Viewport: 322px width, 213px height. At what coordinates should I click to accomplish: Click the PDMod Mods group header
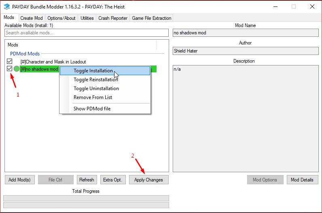coord(25,54)
